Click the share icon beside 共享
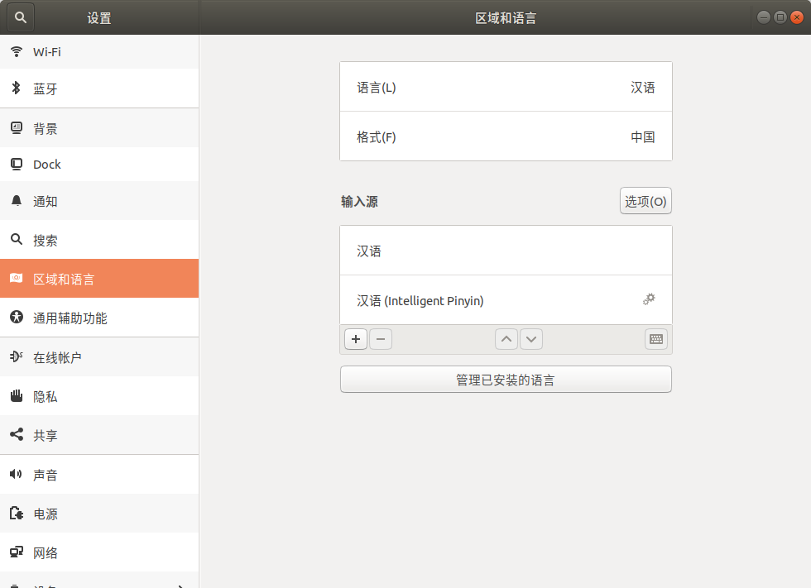 point(17,434)
